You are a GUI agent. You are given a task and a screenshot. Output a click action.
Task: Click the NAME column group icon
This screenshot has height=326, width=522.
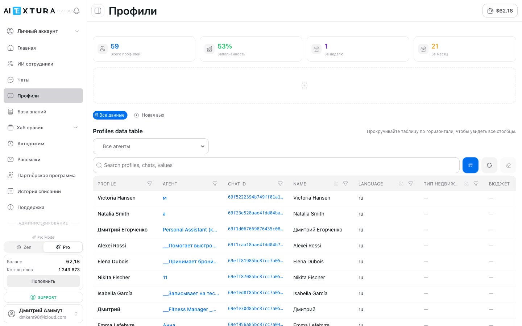tap(336, 184)
